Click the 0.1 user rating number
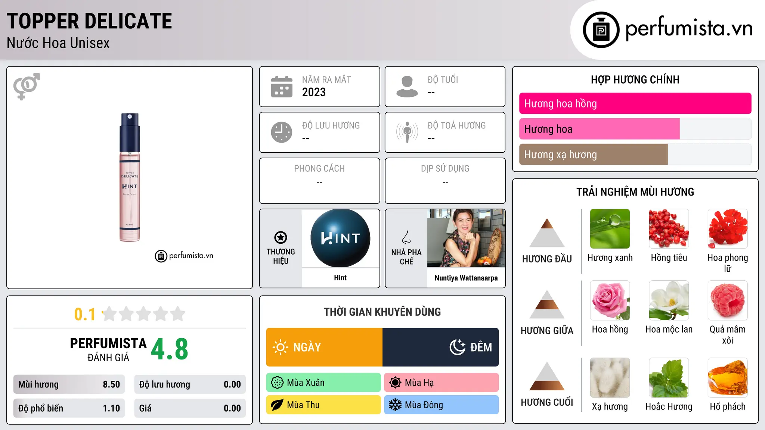 tap(85, 314)
